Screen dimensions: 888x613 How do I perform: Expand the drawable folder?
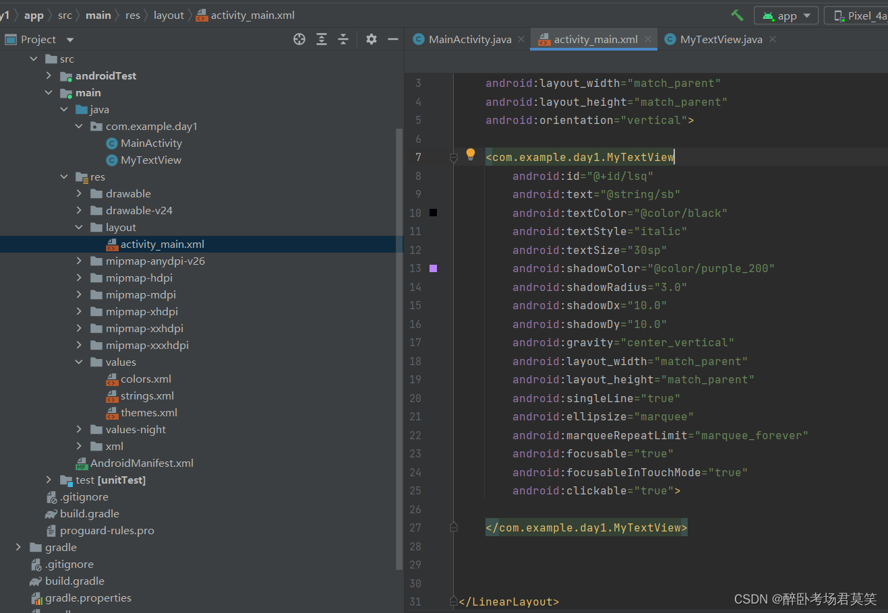click(79, 193)
